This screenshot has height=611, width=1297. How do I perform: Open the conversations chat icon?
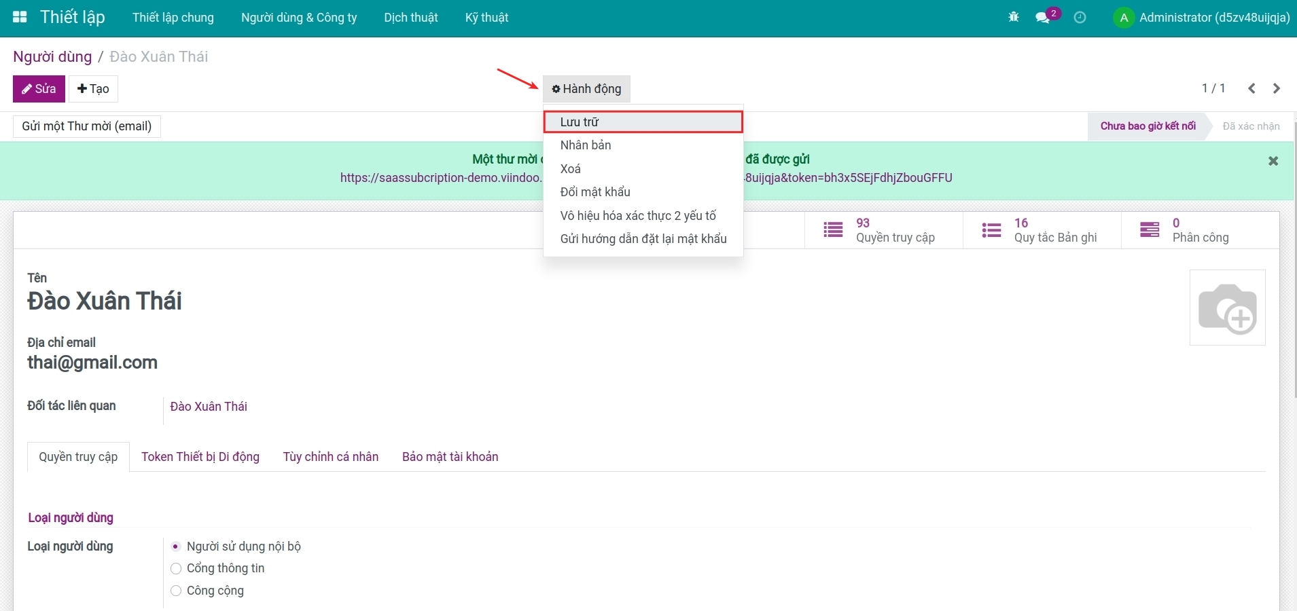click(1043, 18)
